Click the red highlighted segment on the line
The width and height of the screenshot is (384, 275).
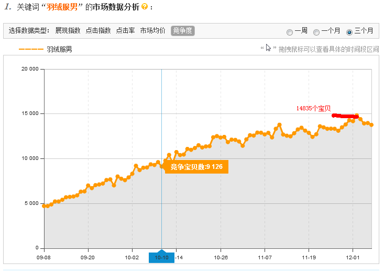[x=346, y=116]
